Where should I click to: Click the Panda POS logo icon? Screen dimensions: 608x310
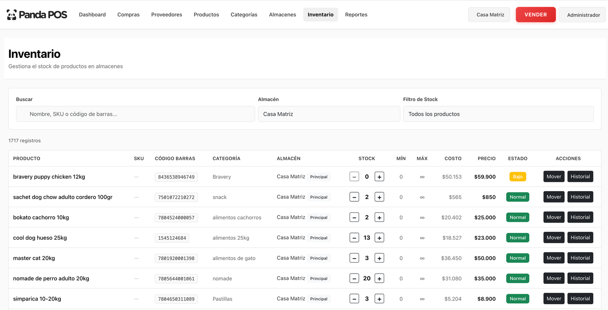12,15
